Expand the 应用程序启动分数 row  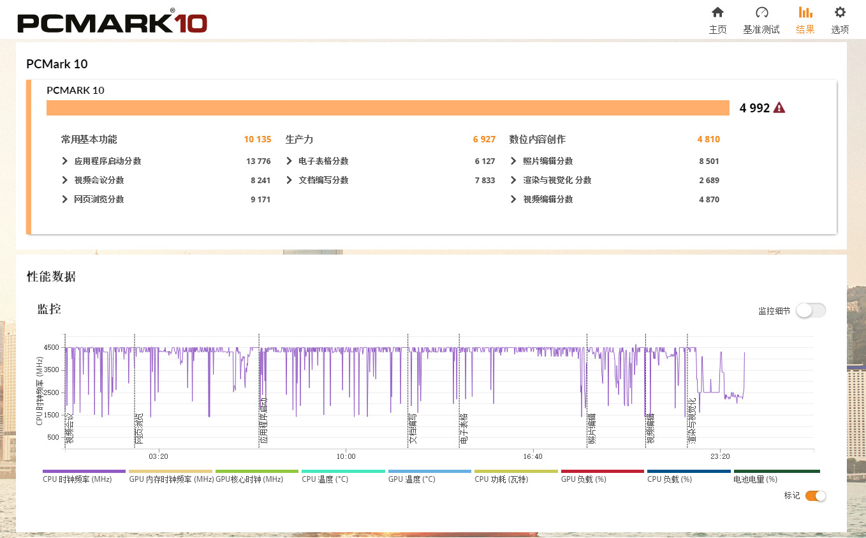(x=64, y=161)
